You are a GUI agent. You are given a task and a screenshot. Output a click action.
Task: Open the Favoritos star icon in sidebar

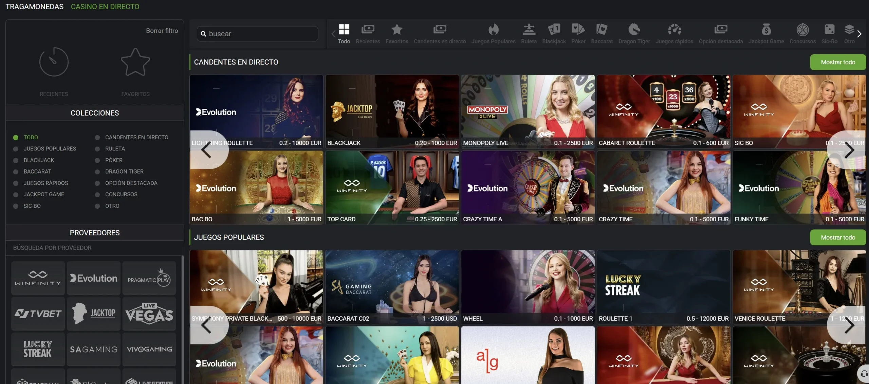(x=135, y=62)
